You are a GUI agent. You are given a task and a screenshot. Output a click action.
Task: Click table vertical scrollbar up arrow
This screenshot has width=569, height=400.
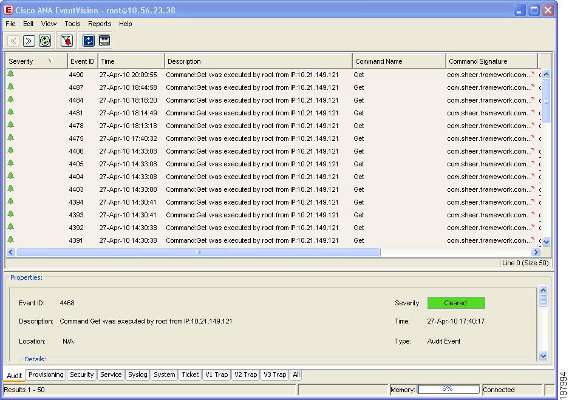(546, 74)
